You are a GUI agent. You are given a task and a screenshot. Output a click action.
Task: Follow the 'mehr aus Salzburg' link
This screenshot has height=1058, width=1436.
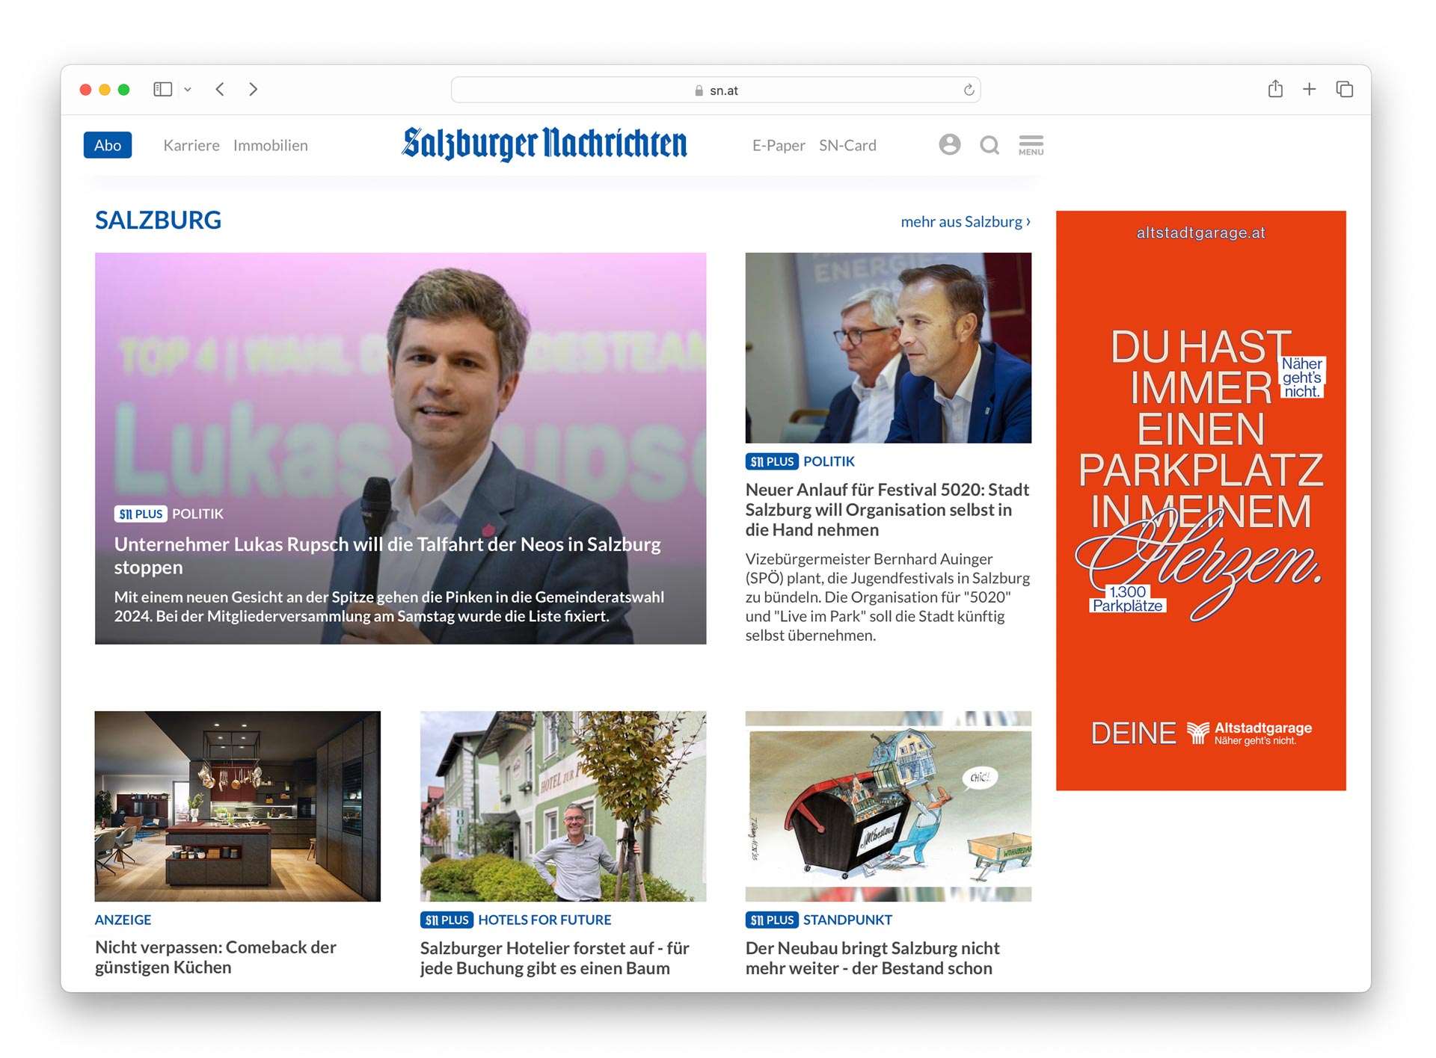click(x=966, y=222)
